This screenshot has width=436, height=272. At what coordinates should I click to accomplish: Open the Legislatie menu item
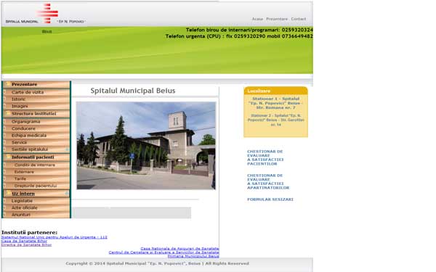click(x=36, y=201)
